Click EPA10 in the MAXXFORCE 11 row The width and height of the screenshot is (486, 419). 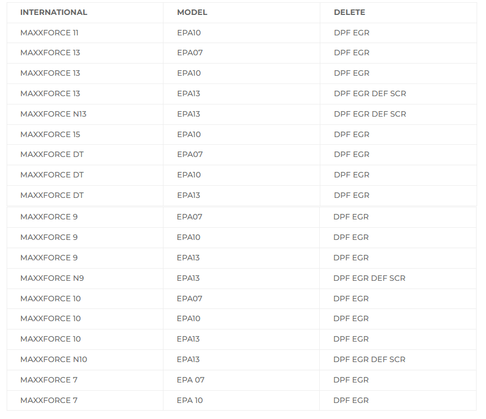pyautogui.click(x=189, y=33)
